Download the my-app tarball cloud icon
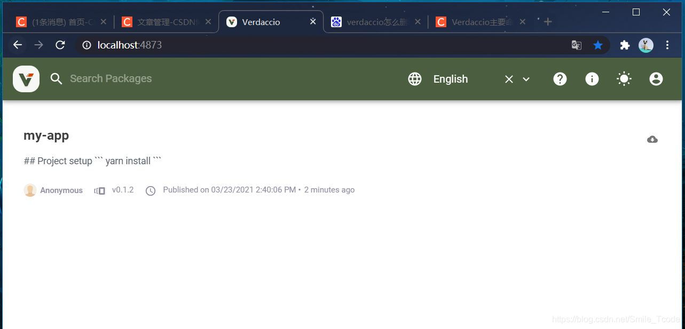 tap(652, 140)
